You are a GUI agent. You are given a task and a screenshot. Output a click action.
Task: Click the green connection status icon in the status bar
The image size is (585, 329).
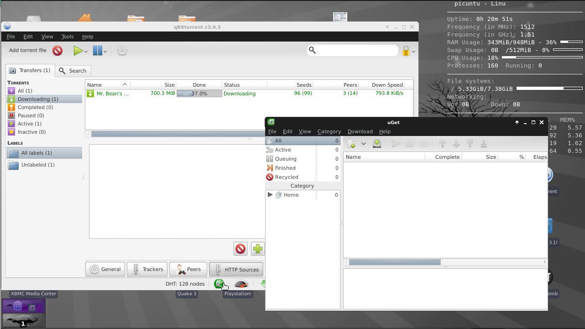(x=219, y=284)
